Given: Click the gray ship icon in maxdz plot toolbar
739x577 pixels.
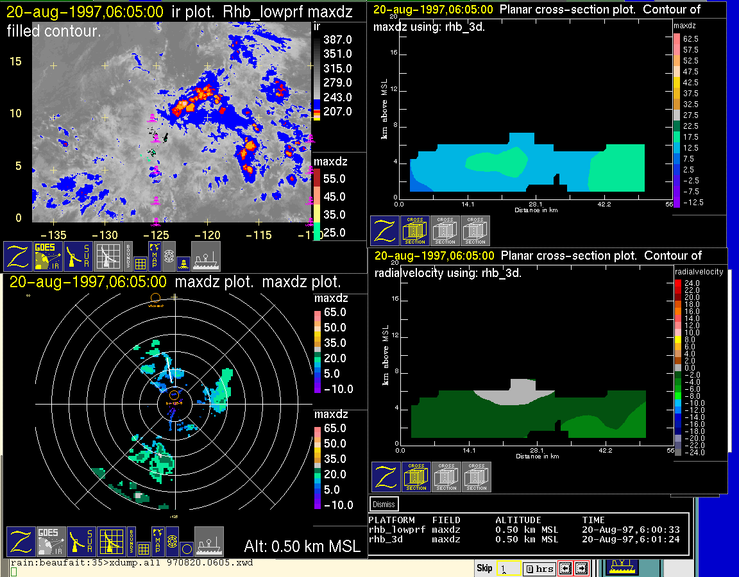Looking at the screenshot, I should coord(209,541).
